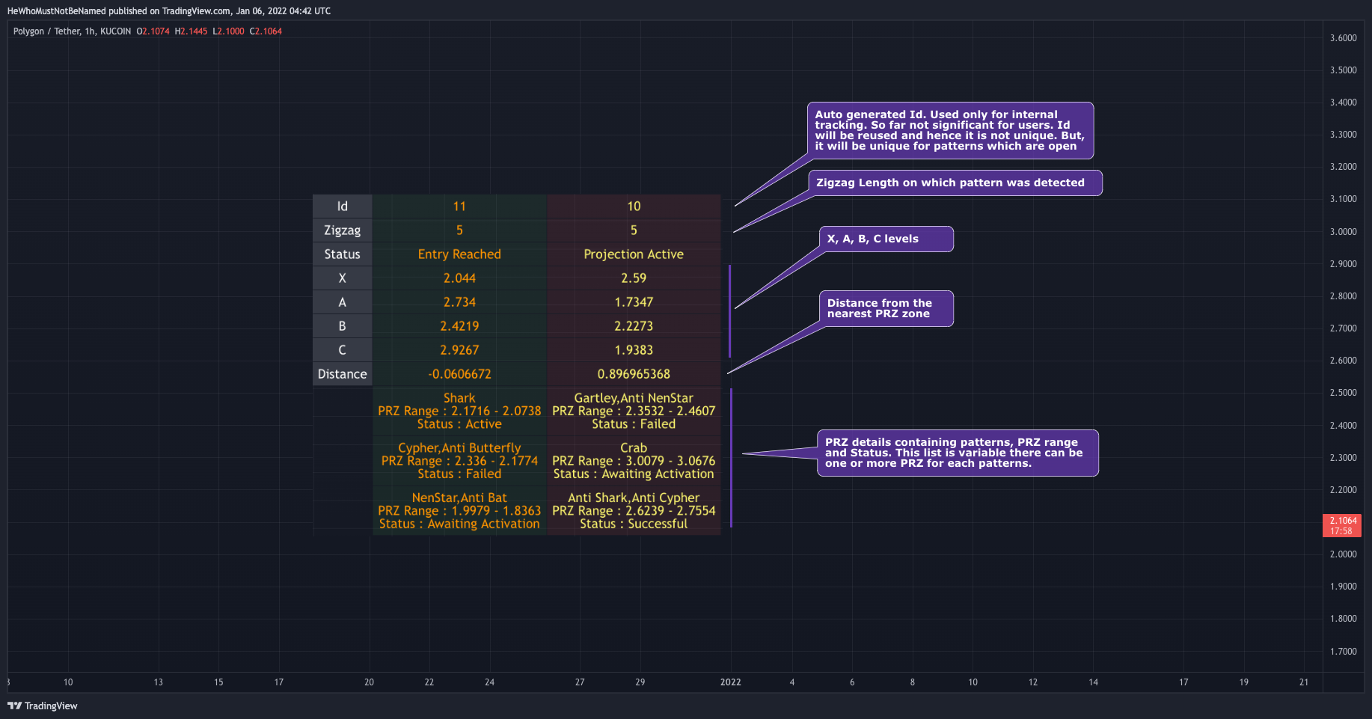Click the B value 2.2273

(x=634, y=326)
